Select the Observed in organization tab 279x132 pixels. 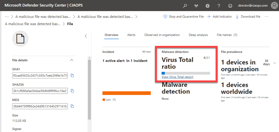162,35
